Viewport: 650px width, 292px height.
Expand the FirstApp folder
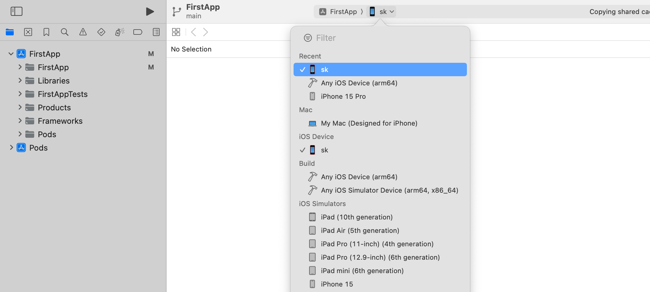(20, 67)
